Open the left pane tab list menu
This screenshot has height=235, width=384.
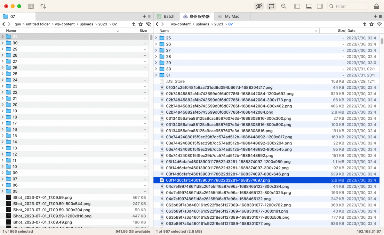tap(149, 16)
